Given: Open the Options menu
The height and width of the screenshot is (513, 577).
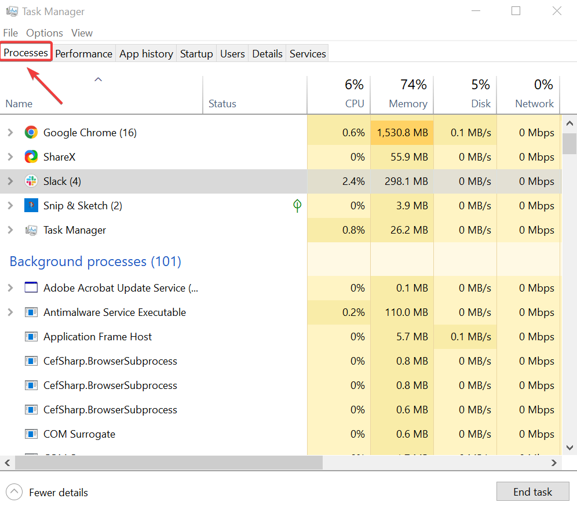Looking at the screenshot, I should click(x=45, y=33).
